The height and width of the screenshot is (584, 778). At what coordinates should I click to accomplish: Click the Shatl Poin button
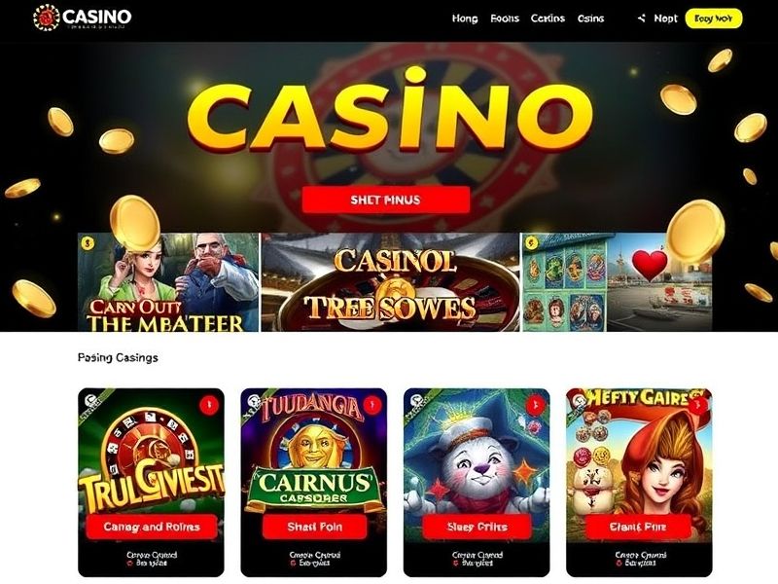[x=314, y=527]
